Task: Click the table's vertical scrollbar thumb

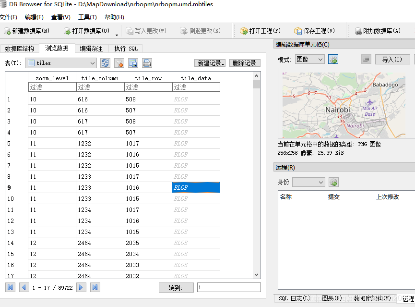Action: (256, 84)
